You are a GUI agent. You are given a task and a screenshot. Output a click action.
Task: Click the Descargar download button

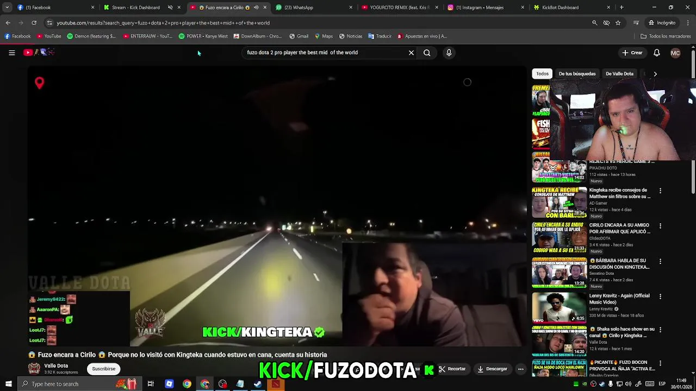point(493,369)
